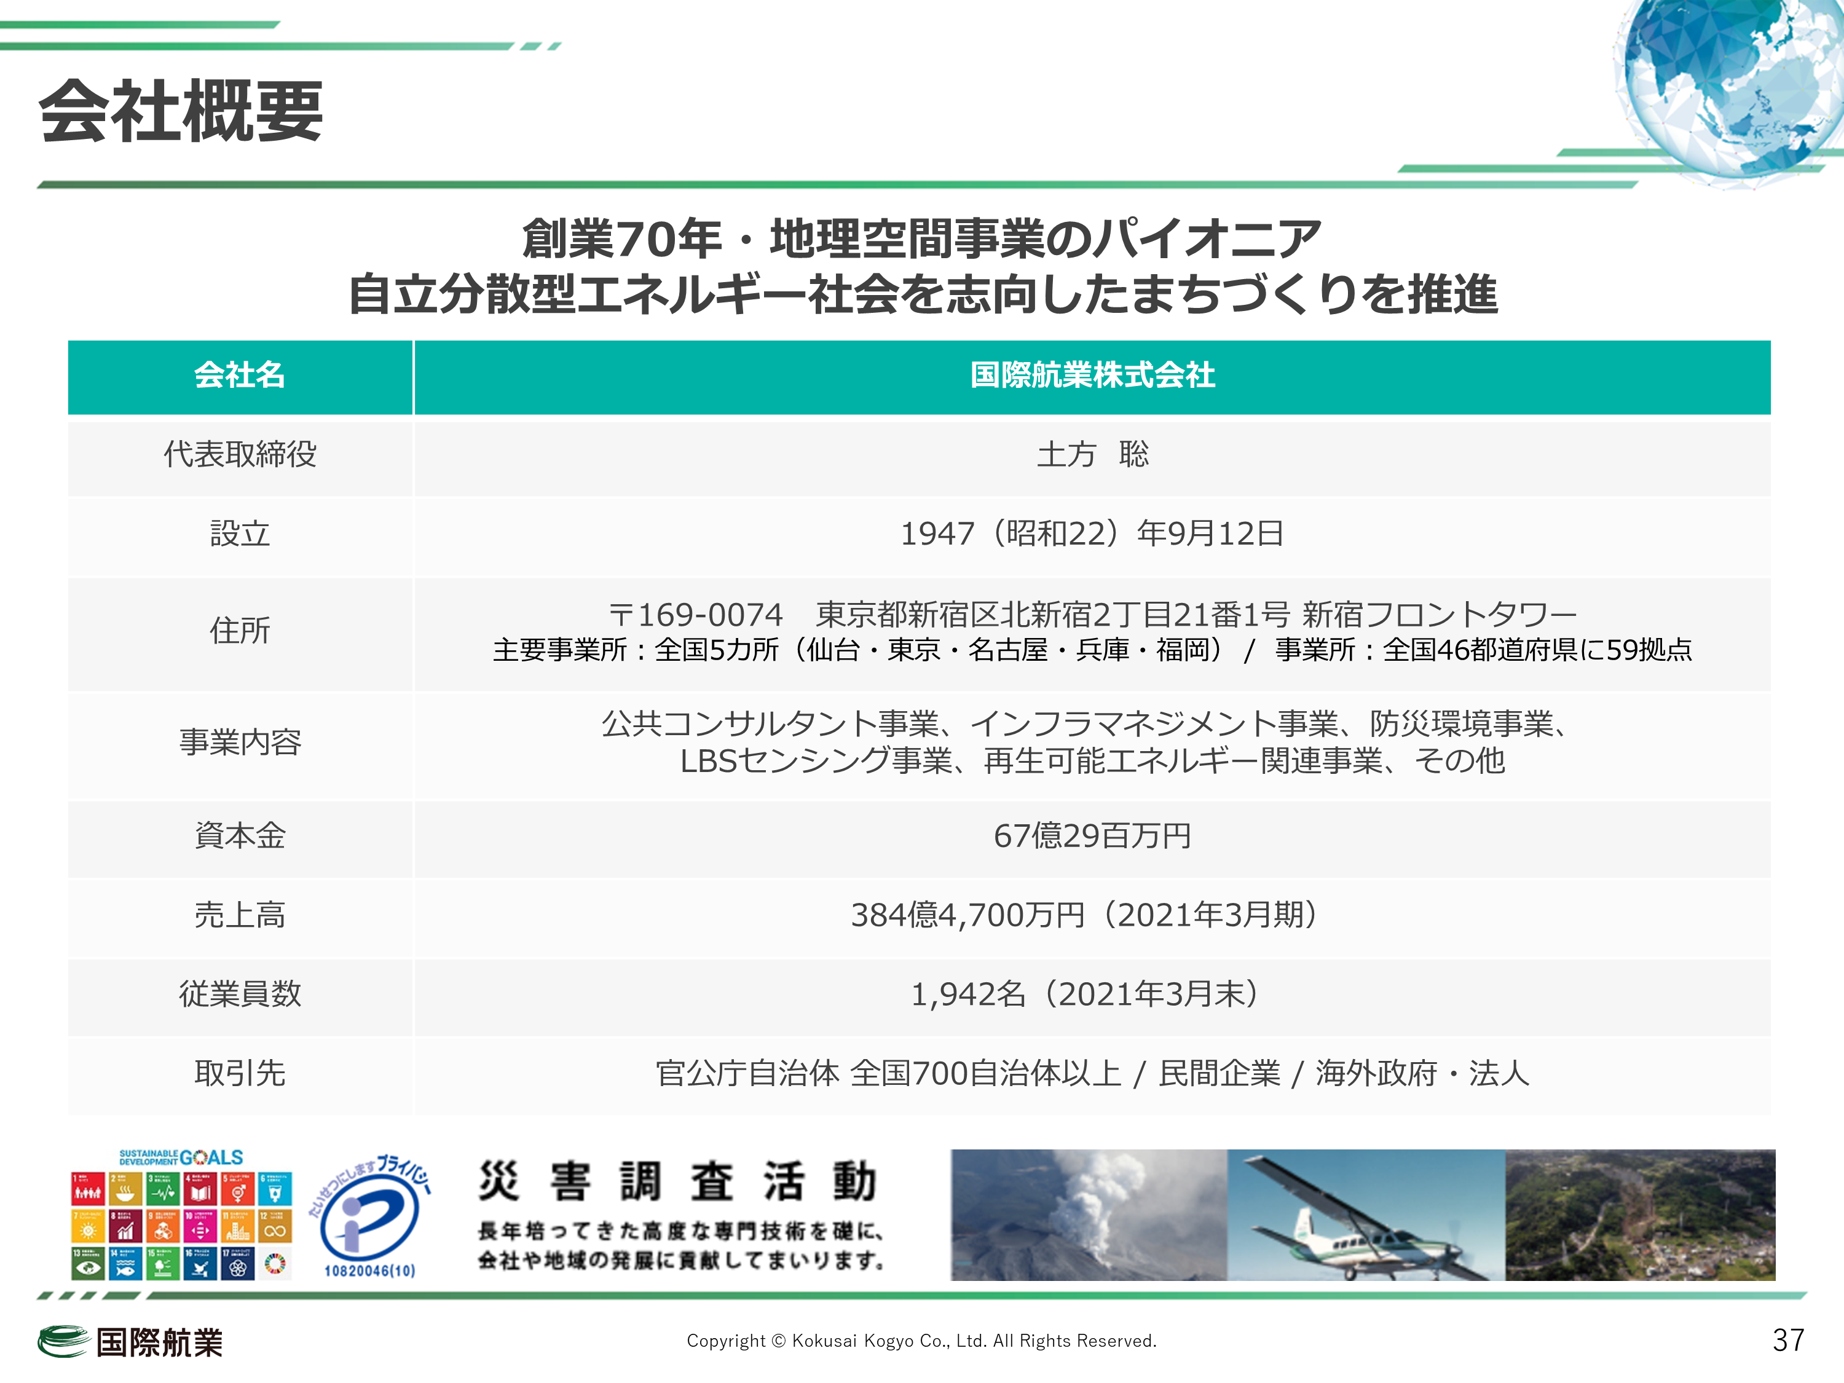Click the header cell 会社名
The image size is (1844, 1383).
(240, 376)
